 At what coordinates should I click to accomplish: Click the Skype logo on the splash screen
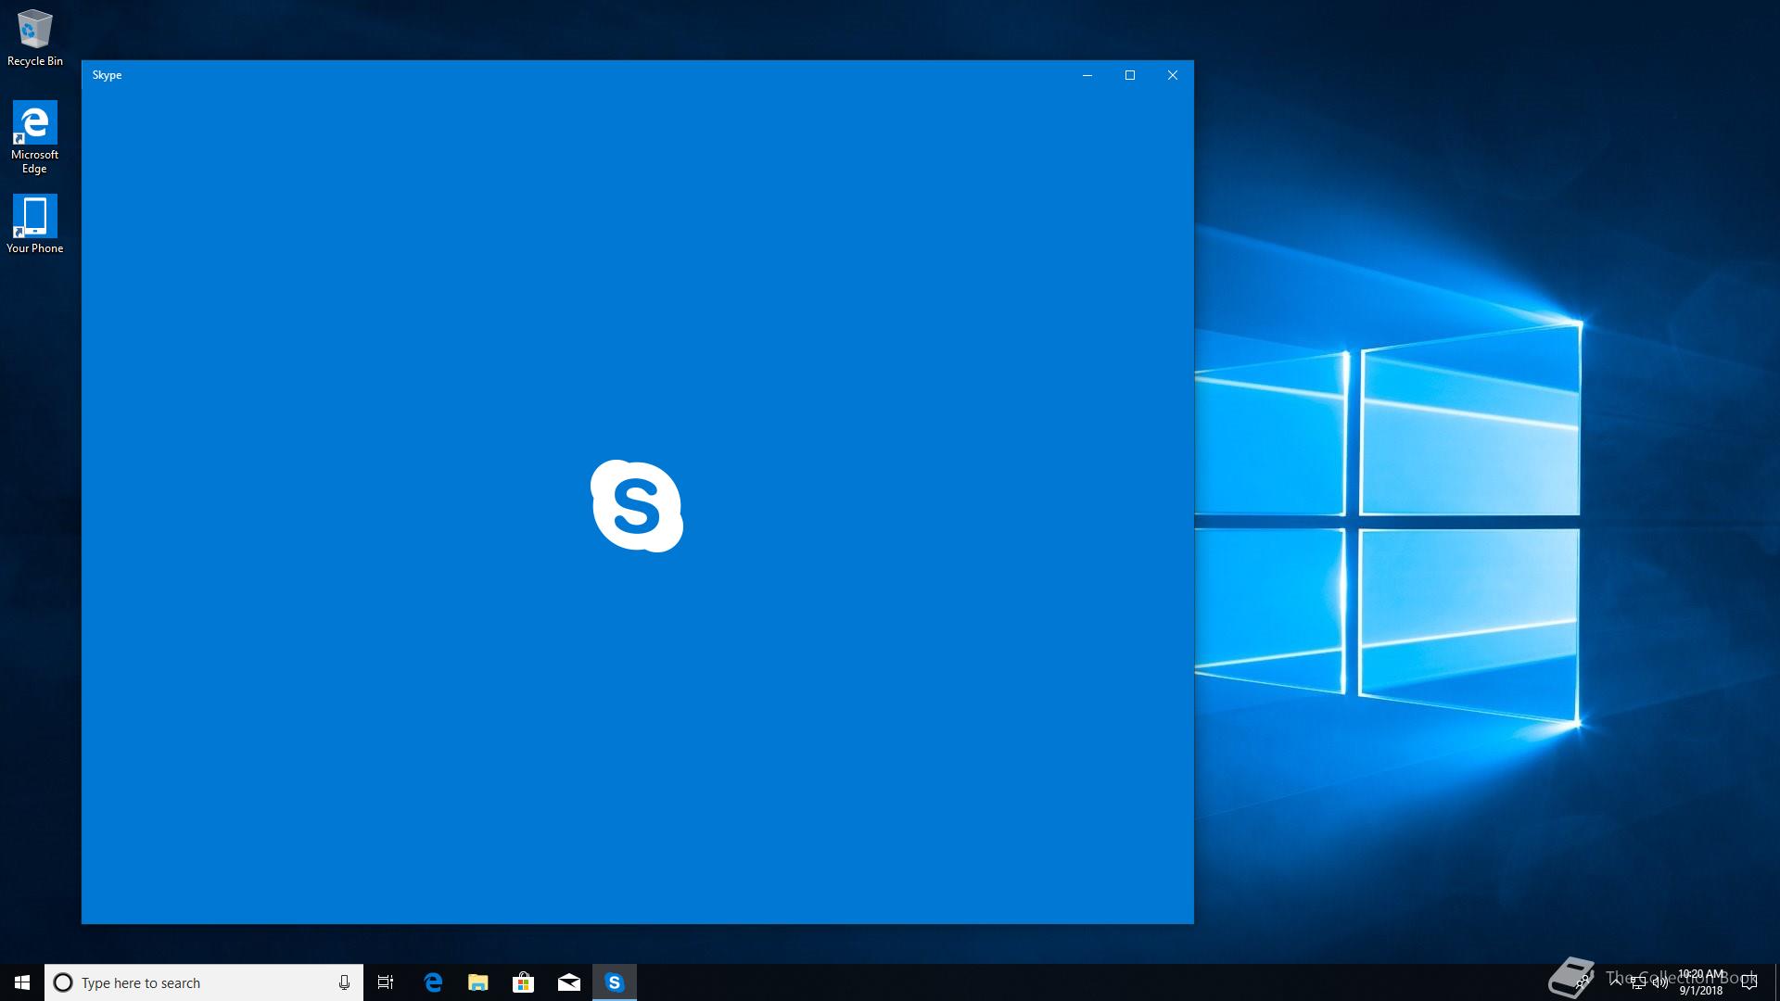pyautogui.click(x=637, y=506)
